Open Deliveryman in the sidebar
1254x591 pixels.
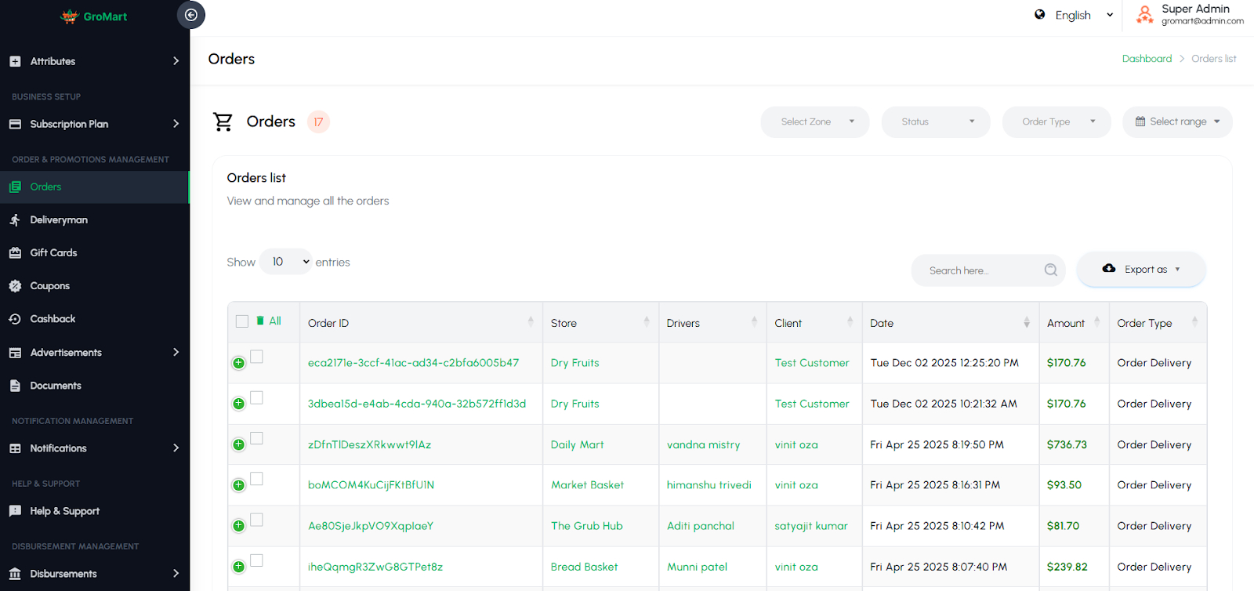59,220
